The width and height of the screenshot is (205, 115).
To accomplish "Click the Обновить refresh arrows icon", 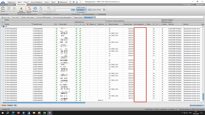I will pos(35,9).
